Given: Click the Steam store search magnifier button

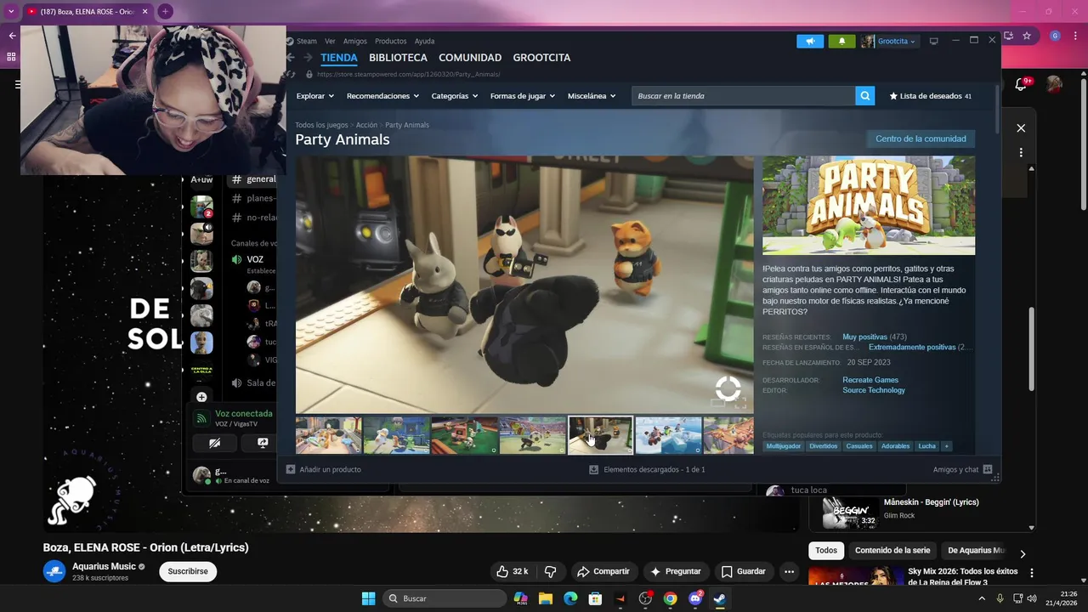Looking at the screenshot, I should pyautogui.click(x=865, y=96).
